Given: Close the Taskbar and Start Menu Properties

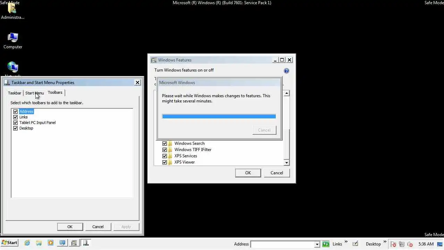Looking at the screenshot, I should 137,82.
